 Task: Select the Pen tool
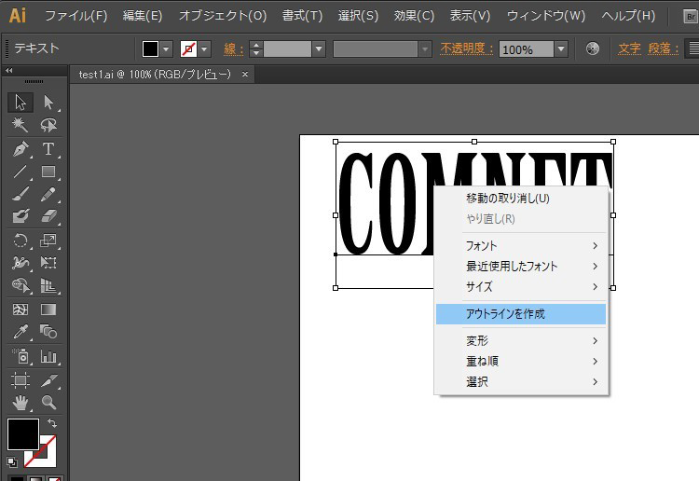21,148
